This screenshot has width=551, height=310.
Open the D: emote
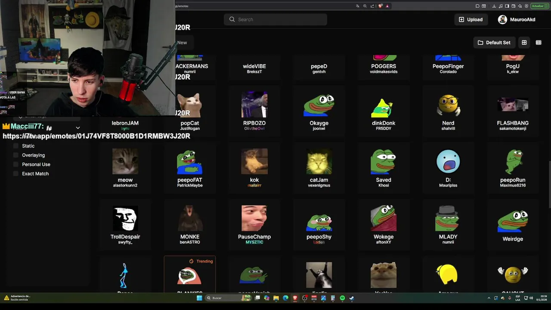(x=448, y=167)
